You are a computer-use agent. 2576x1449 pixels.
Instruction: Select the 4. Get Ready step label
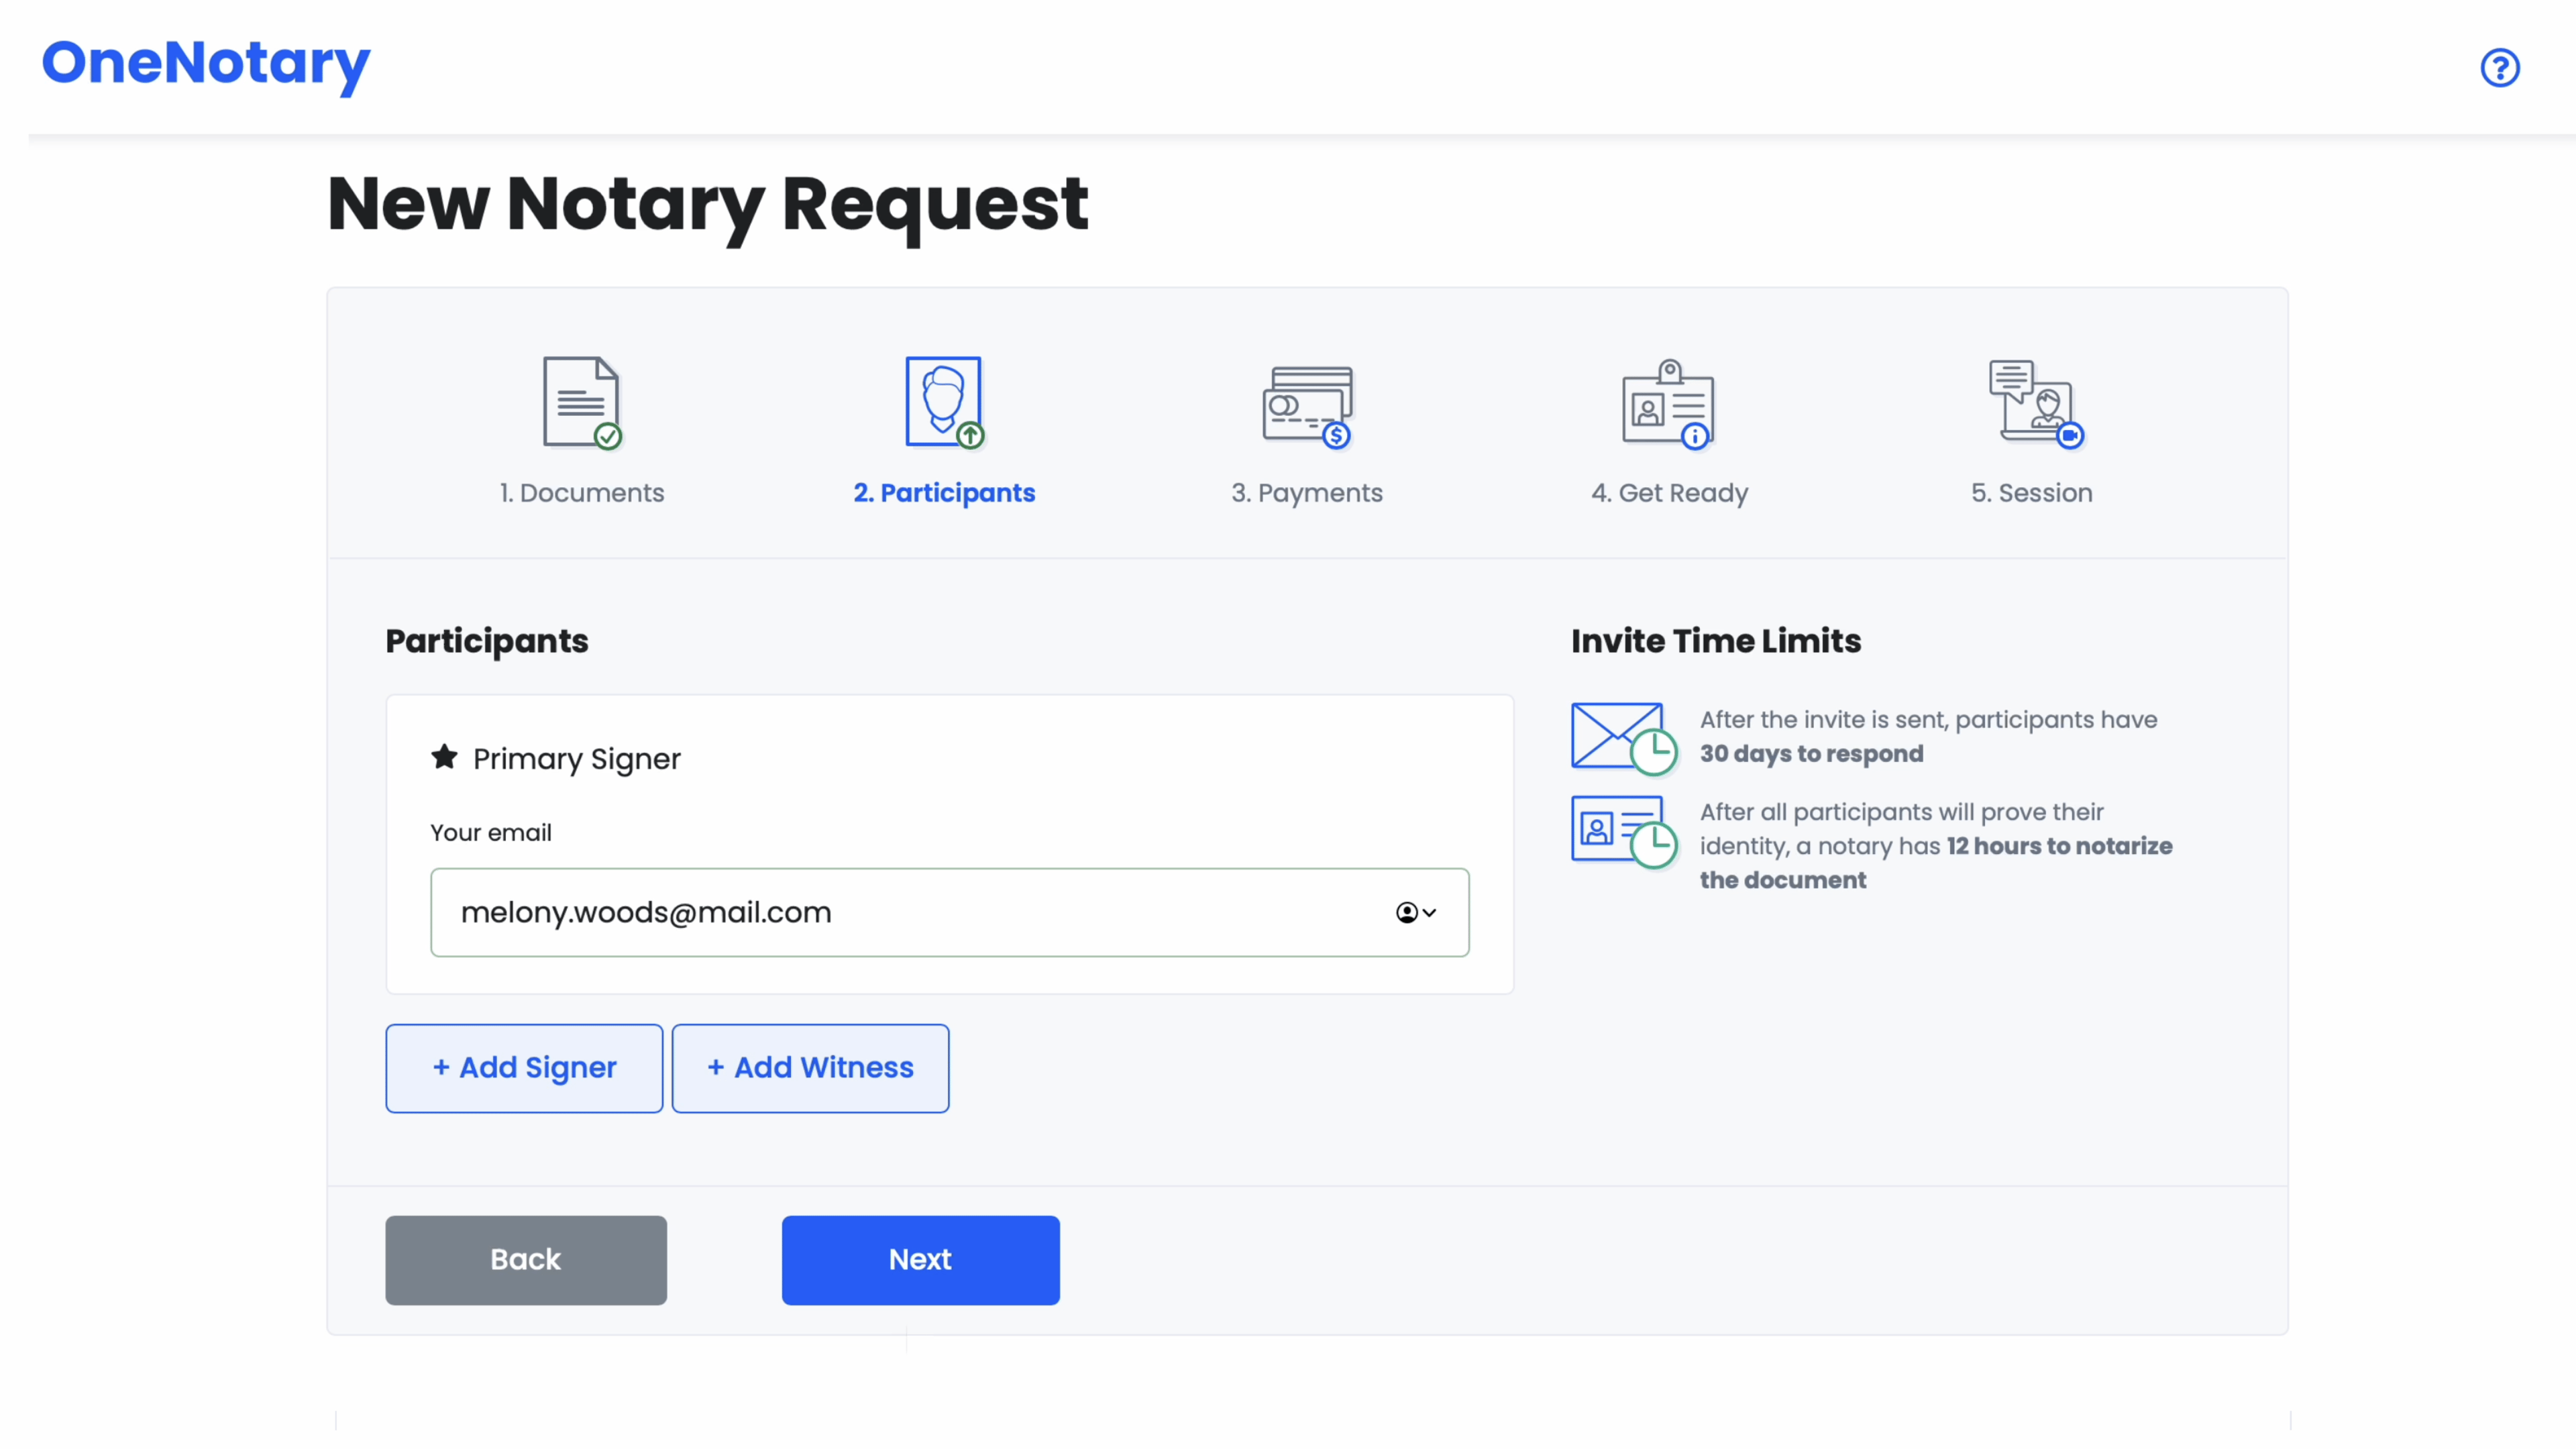pyautogui.click(x=1669, y=493)
